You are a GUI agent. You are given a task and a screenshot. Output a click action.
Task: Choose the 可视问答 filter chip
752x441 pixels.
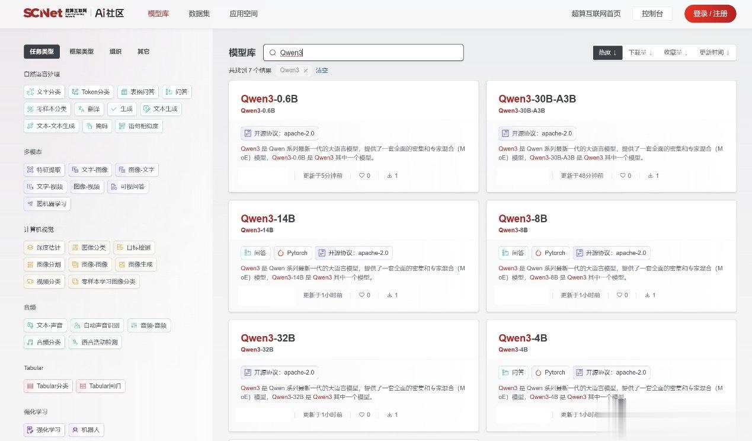tap(128, 187)
